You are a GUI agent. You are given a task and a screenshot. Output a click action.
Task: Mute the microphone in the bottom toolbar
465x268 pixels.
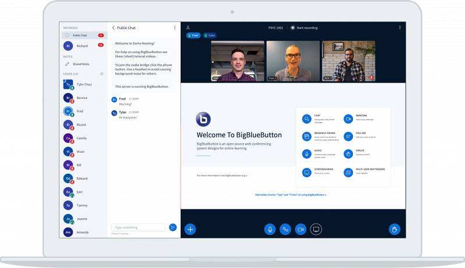pyautogui.click(x=270, y=229)
